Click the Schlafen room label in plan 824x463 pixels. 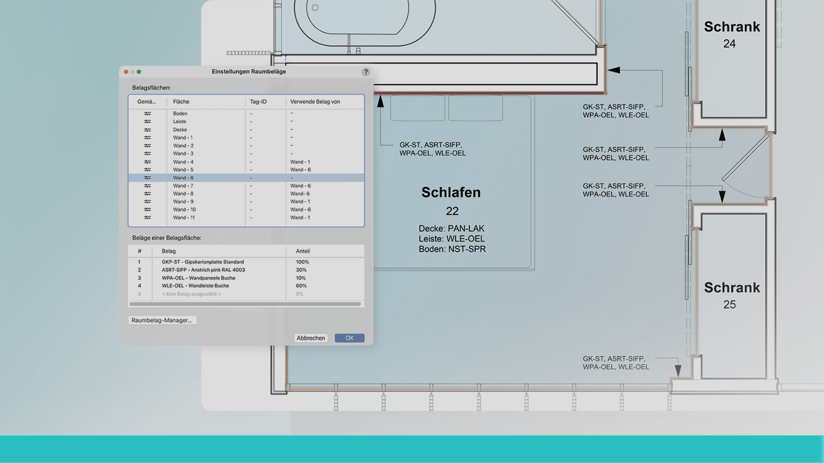click(x=451, y=193)
